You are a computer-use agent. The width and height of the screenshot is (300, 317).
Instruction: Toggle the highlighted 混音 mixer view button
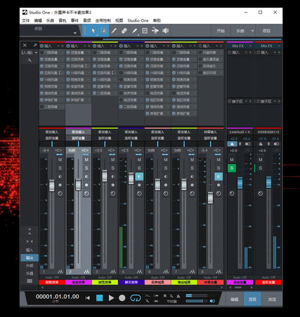252,299
